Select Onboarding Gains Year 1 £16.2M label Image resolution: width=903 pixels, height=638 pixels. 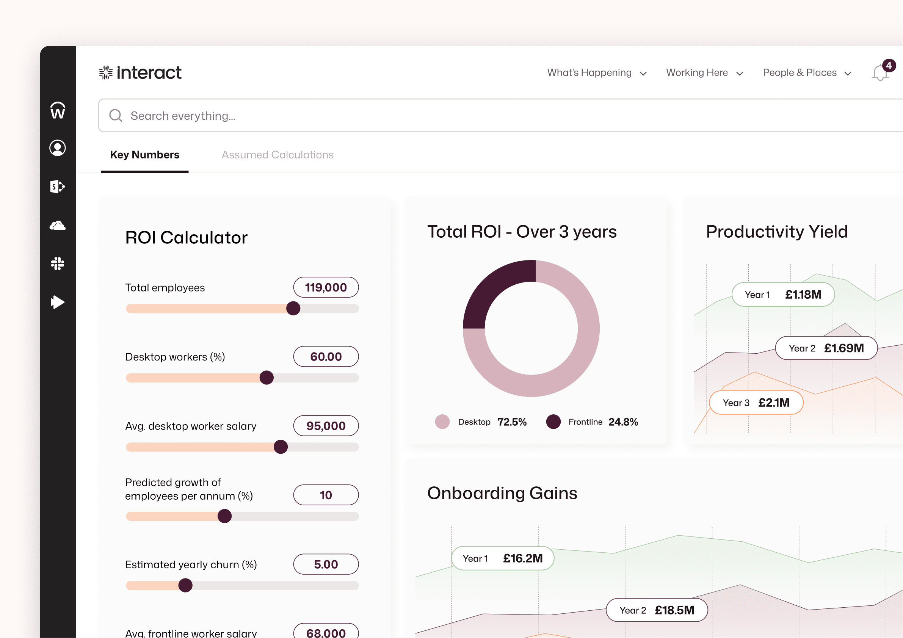coord(503,558)
